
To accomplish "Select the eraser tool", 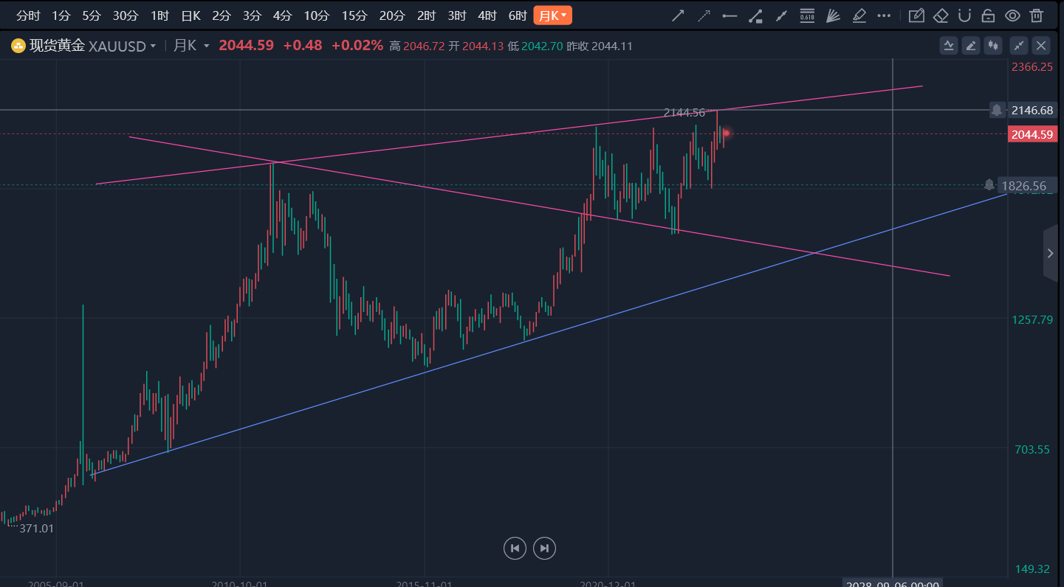I will point(940,15).
